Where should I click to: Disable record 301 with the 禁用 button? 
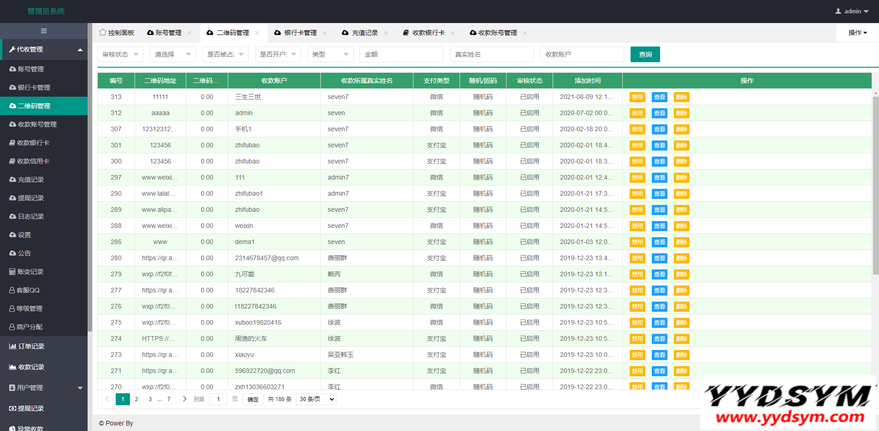[637, 146]
